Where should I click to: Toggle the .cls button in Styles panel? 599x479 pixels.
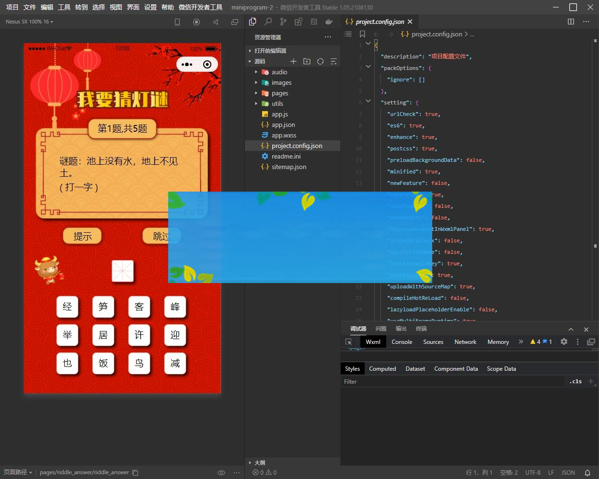576,381
